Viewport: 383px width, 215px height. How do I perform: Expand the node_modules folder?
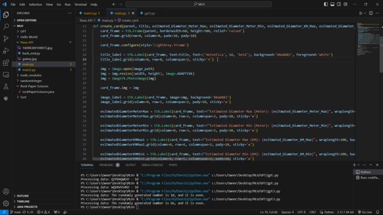(x=31, y=75)
